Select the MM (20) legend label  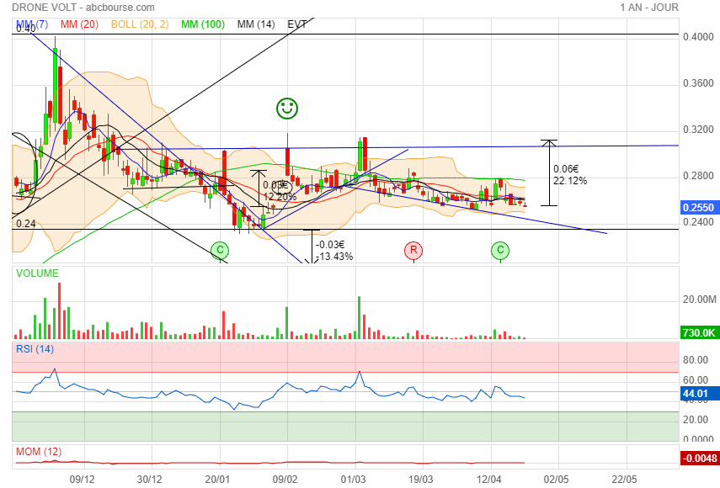pyautogui.click(x=79, y=24)
